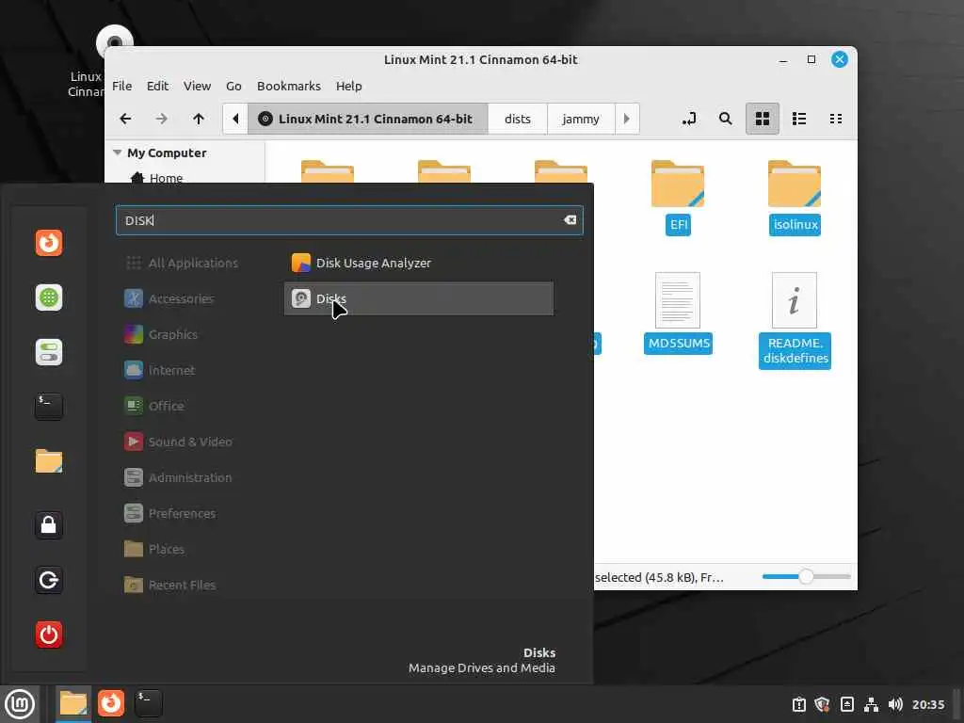Open Linux Mint menu button on panel
This screenshot has width=964, height=723.
tap(20, 704)
